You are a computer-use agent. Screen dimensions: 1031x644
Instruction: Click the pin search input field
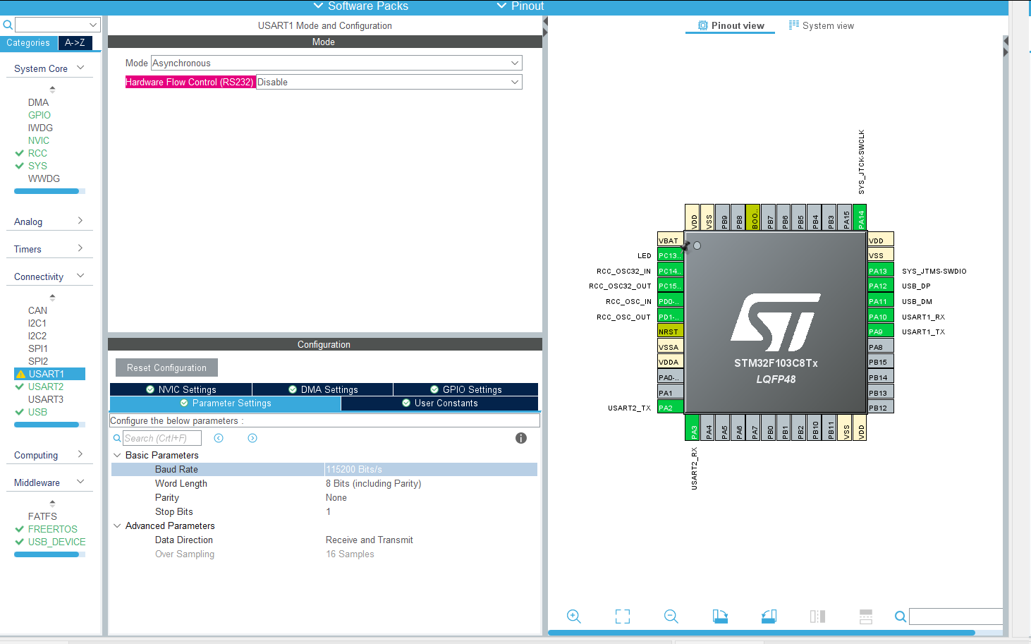tap(956, 616)
